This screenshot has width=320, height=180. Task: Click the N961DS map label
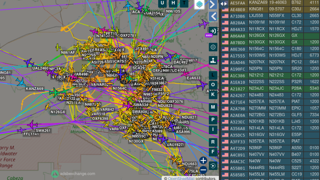173,11
